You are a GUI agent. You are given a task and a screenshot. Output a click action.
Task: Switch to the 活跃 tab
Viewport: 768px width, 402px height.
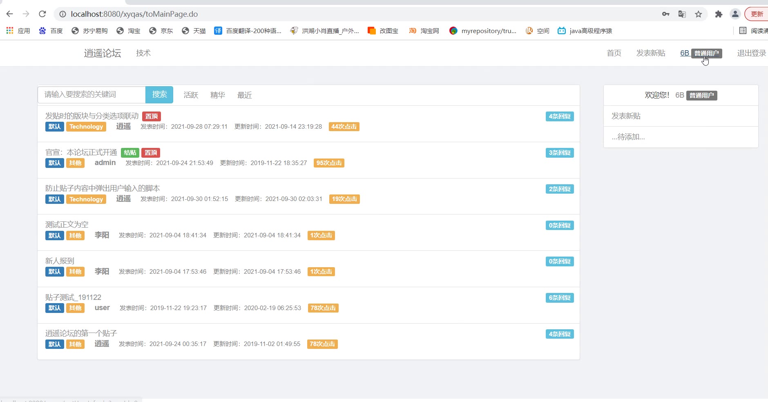coord(191,95)
